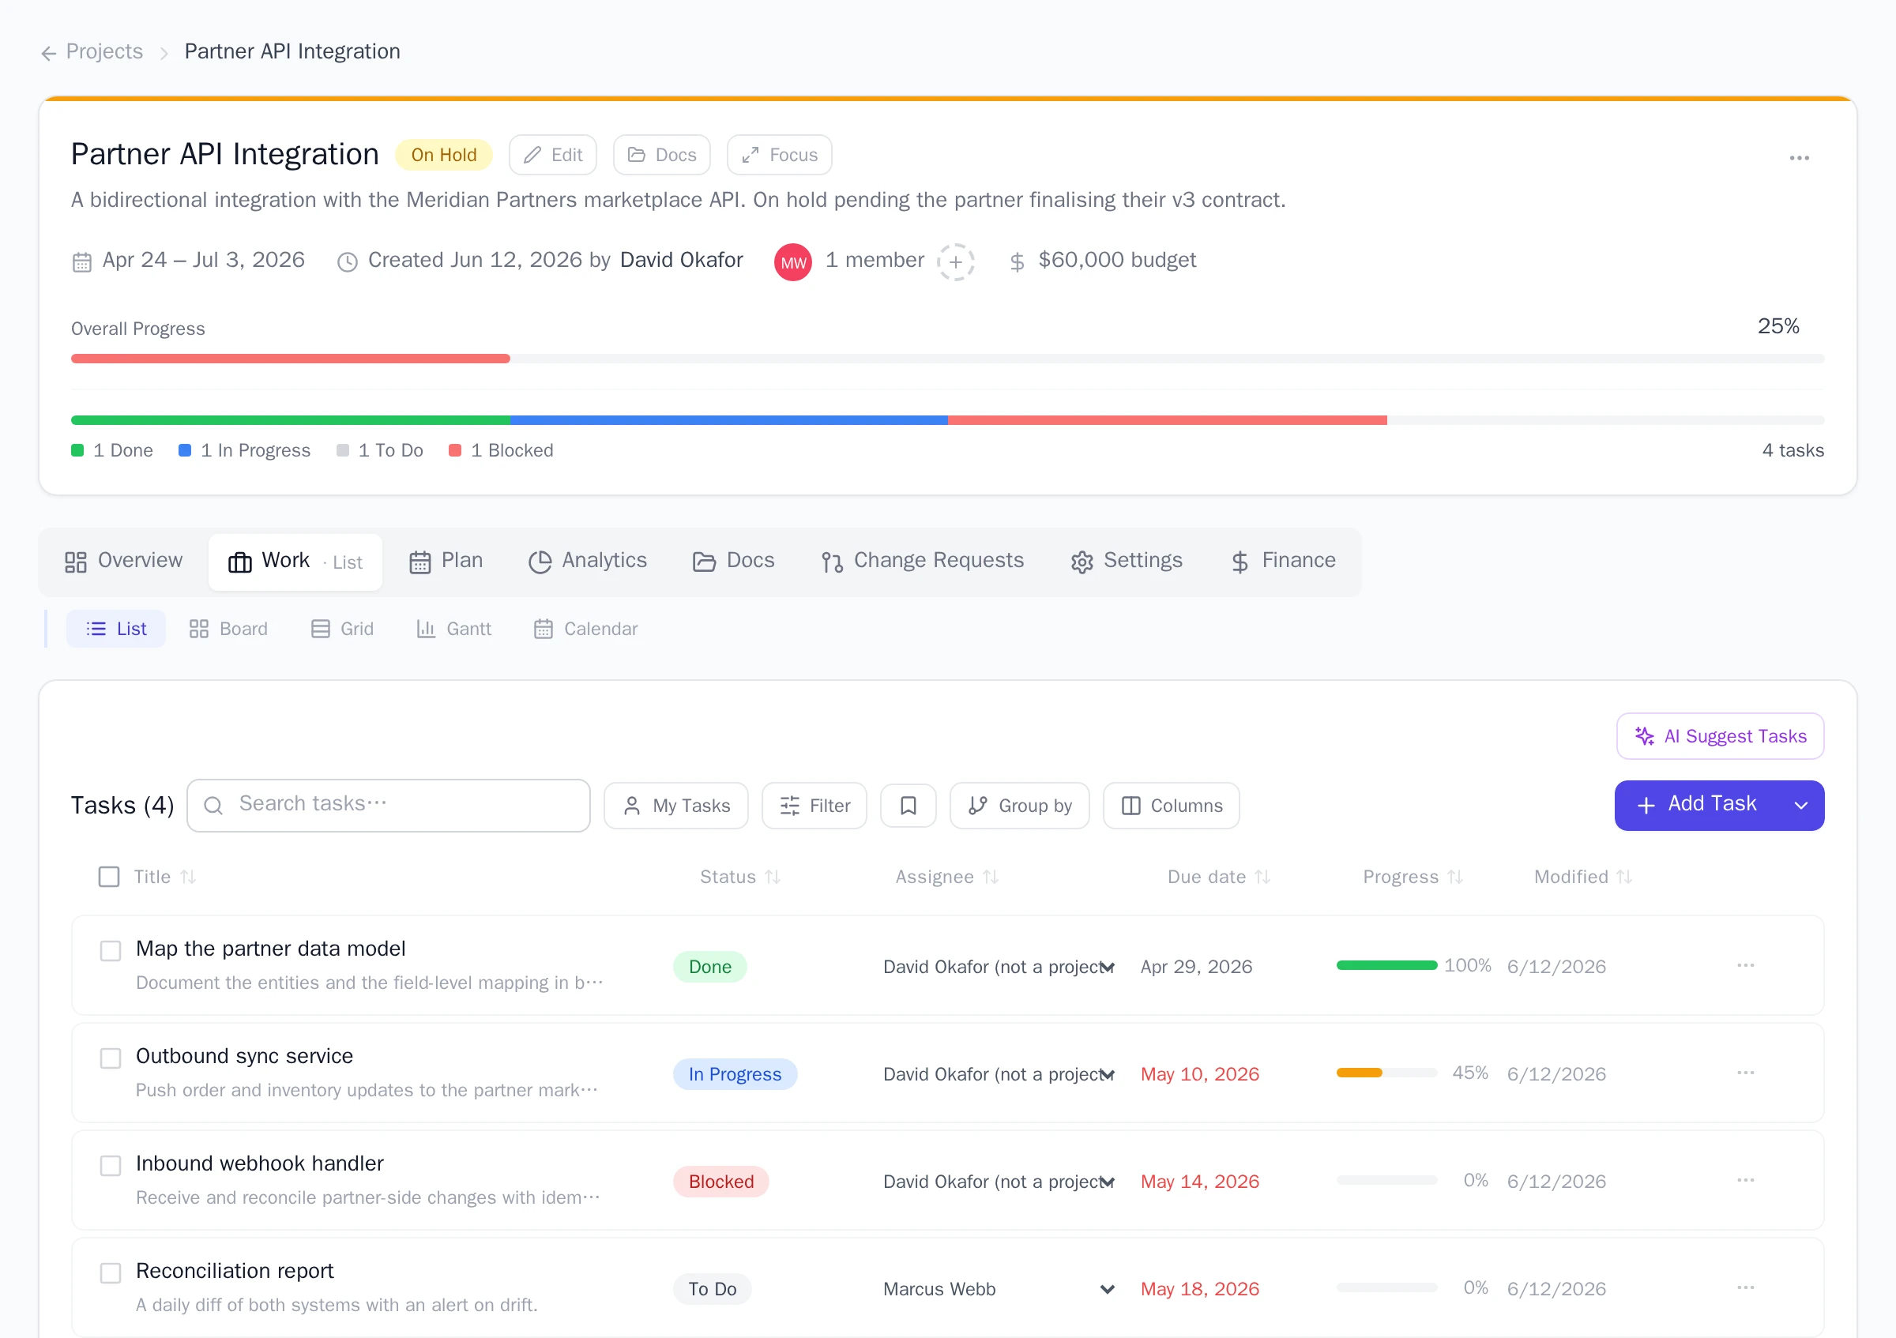Sort tasks by Progress column arrows

point(1455,877)
